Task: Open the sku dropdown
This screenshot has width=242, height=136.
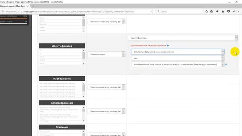Action: pos(178,58)
